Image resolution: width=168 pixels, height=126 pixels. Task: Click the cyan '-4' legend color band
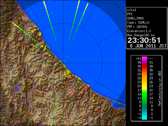144,118
